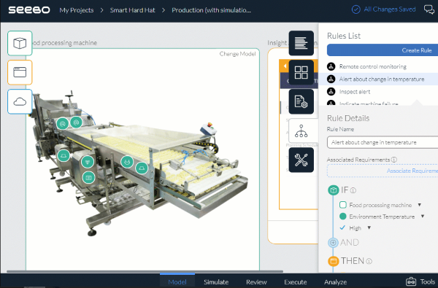Select the hierarchy rules tree icon

pos(301,131)
